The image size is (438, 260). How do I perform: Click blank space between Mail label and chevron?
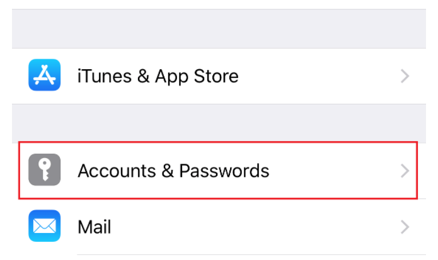tap(252, 226)
